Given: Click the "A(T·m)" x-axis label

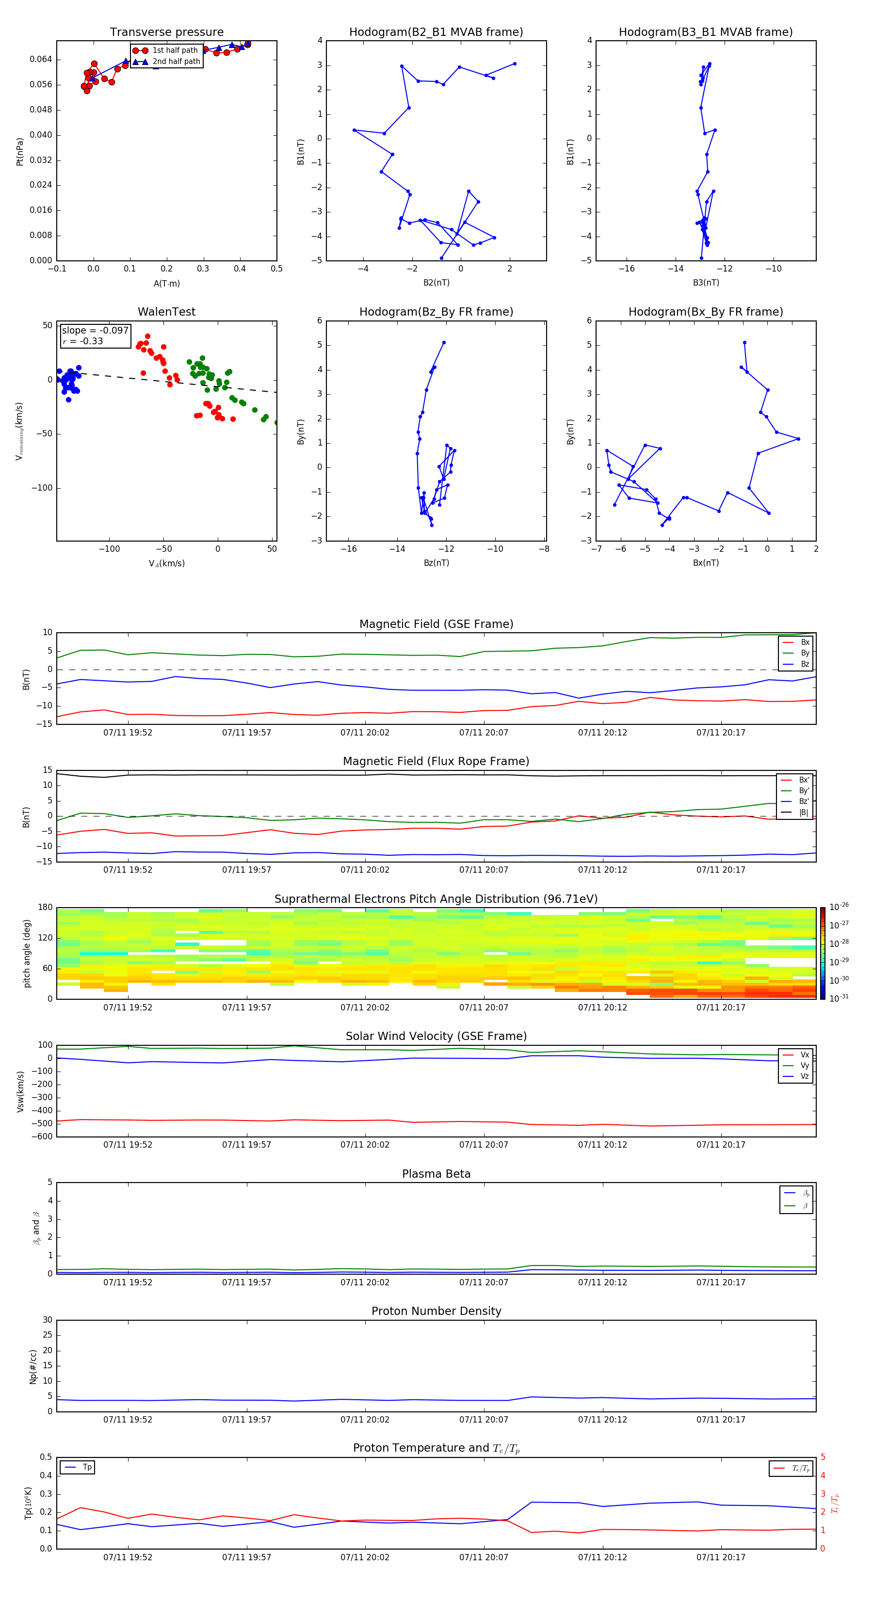Looking at the screenshot, I should [x=166, y=284].
